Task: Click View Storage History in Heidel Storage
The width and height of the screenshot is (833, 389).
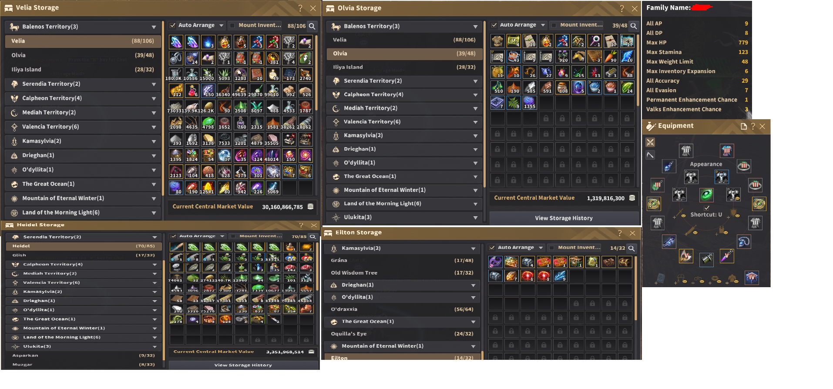Action: (243, 365)
